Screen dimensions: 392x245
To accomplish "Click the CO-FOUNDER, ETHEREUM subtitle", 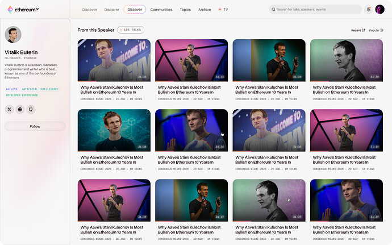I will coord(20,58).
